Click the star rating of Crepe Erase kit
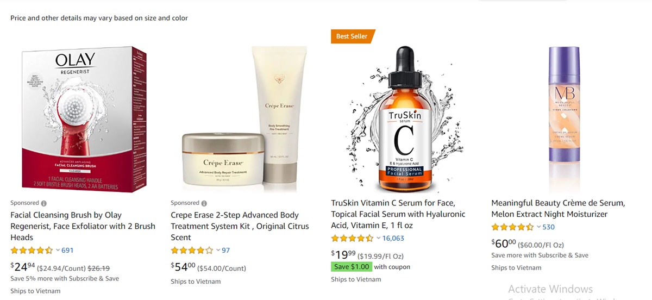Screen dimensions: 652x300 pos(192,251)
